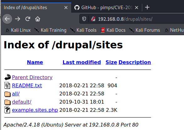This screenshot has width=184, height=130.
Task: Close the Index of /drupal/sites tab
Action: coord(66,8)
